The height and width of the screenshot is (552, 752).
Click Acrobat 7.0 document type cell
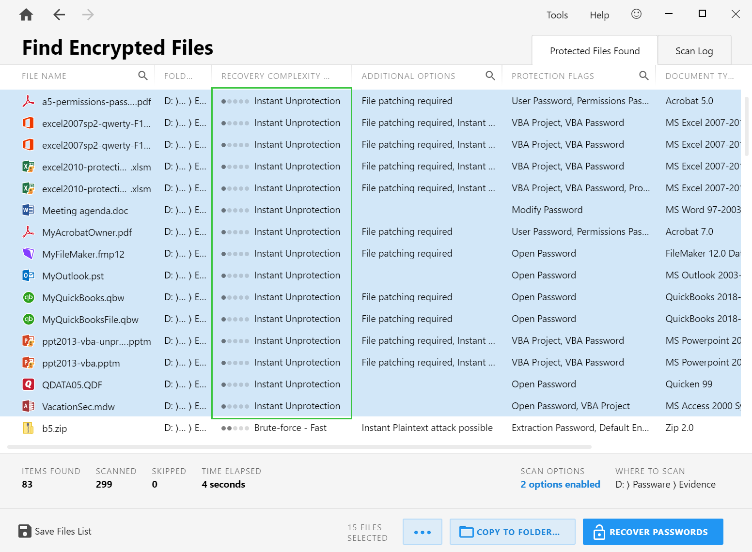point(689,231)
